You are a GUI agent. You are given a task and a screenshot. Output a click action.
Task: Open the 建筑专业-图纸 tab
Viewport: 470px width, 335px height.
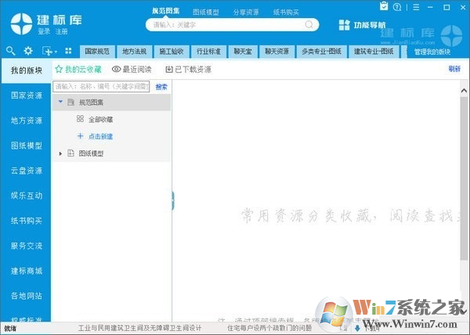(x=374, y=52)
